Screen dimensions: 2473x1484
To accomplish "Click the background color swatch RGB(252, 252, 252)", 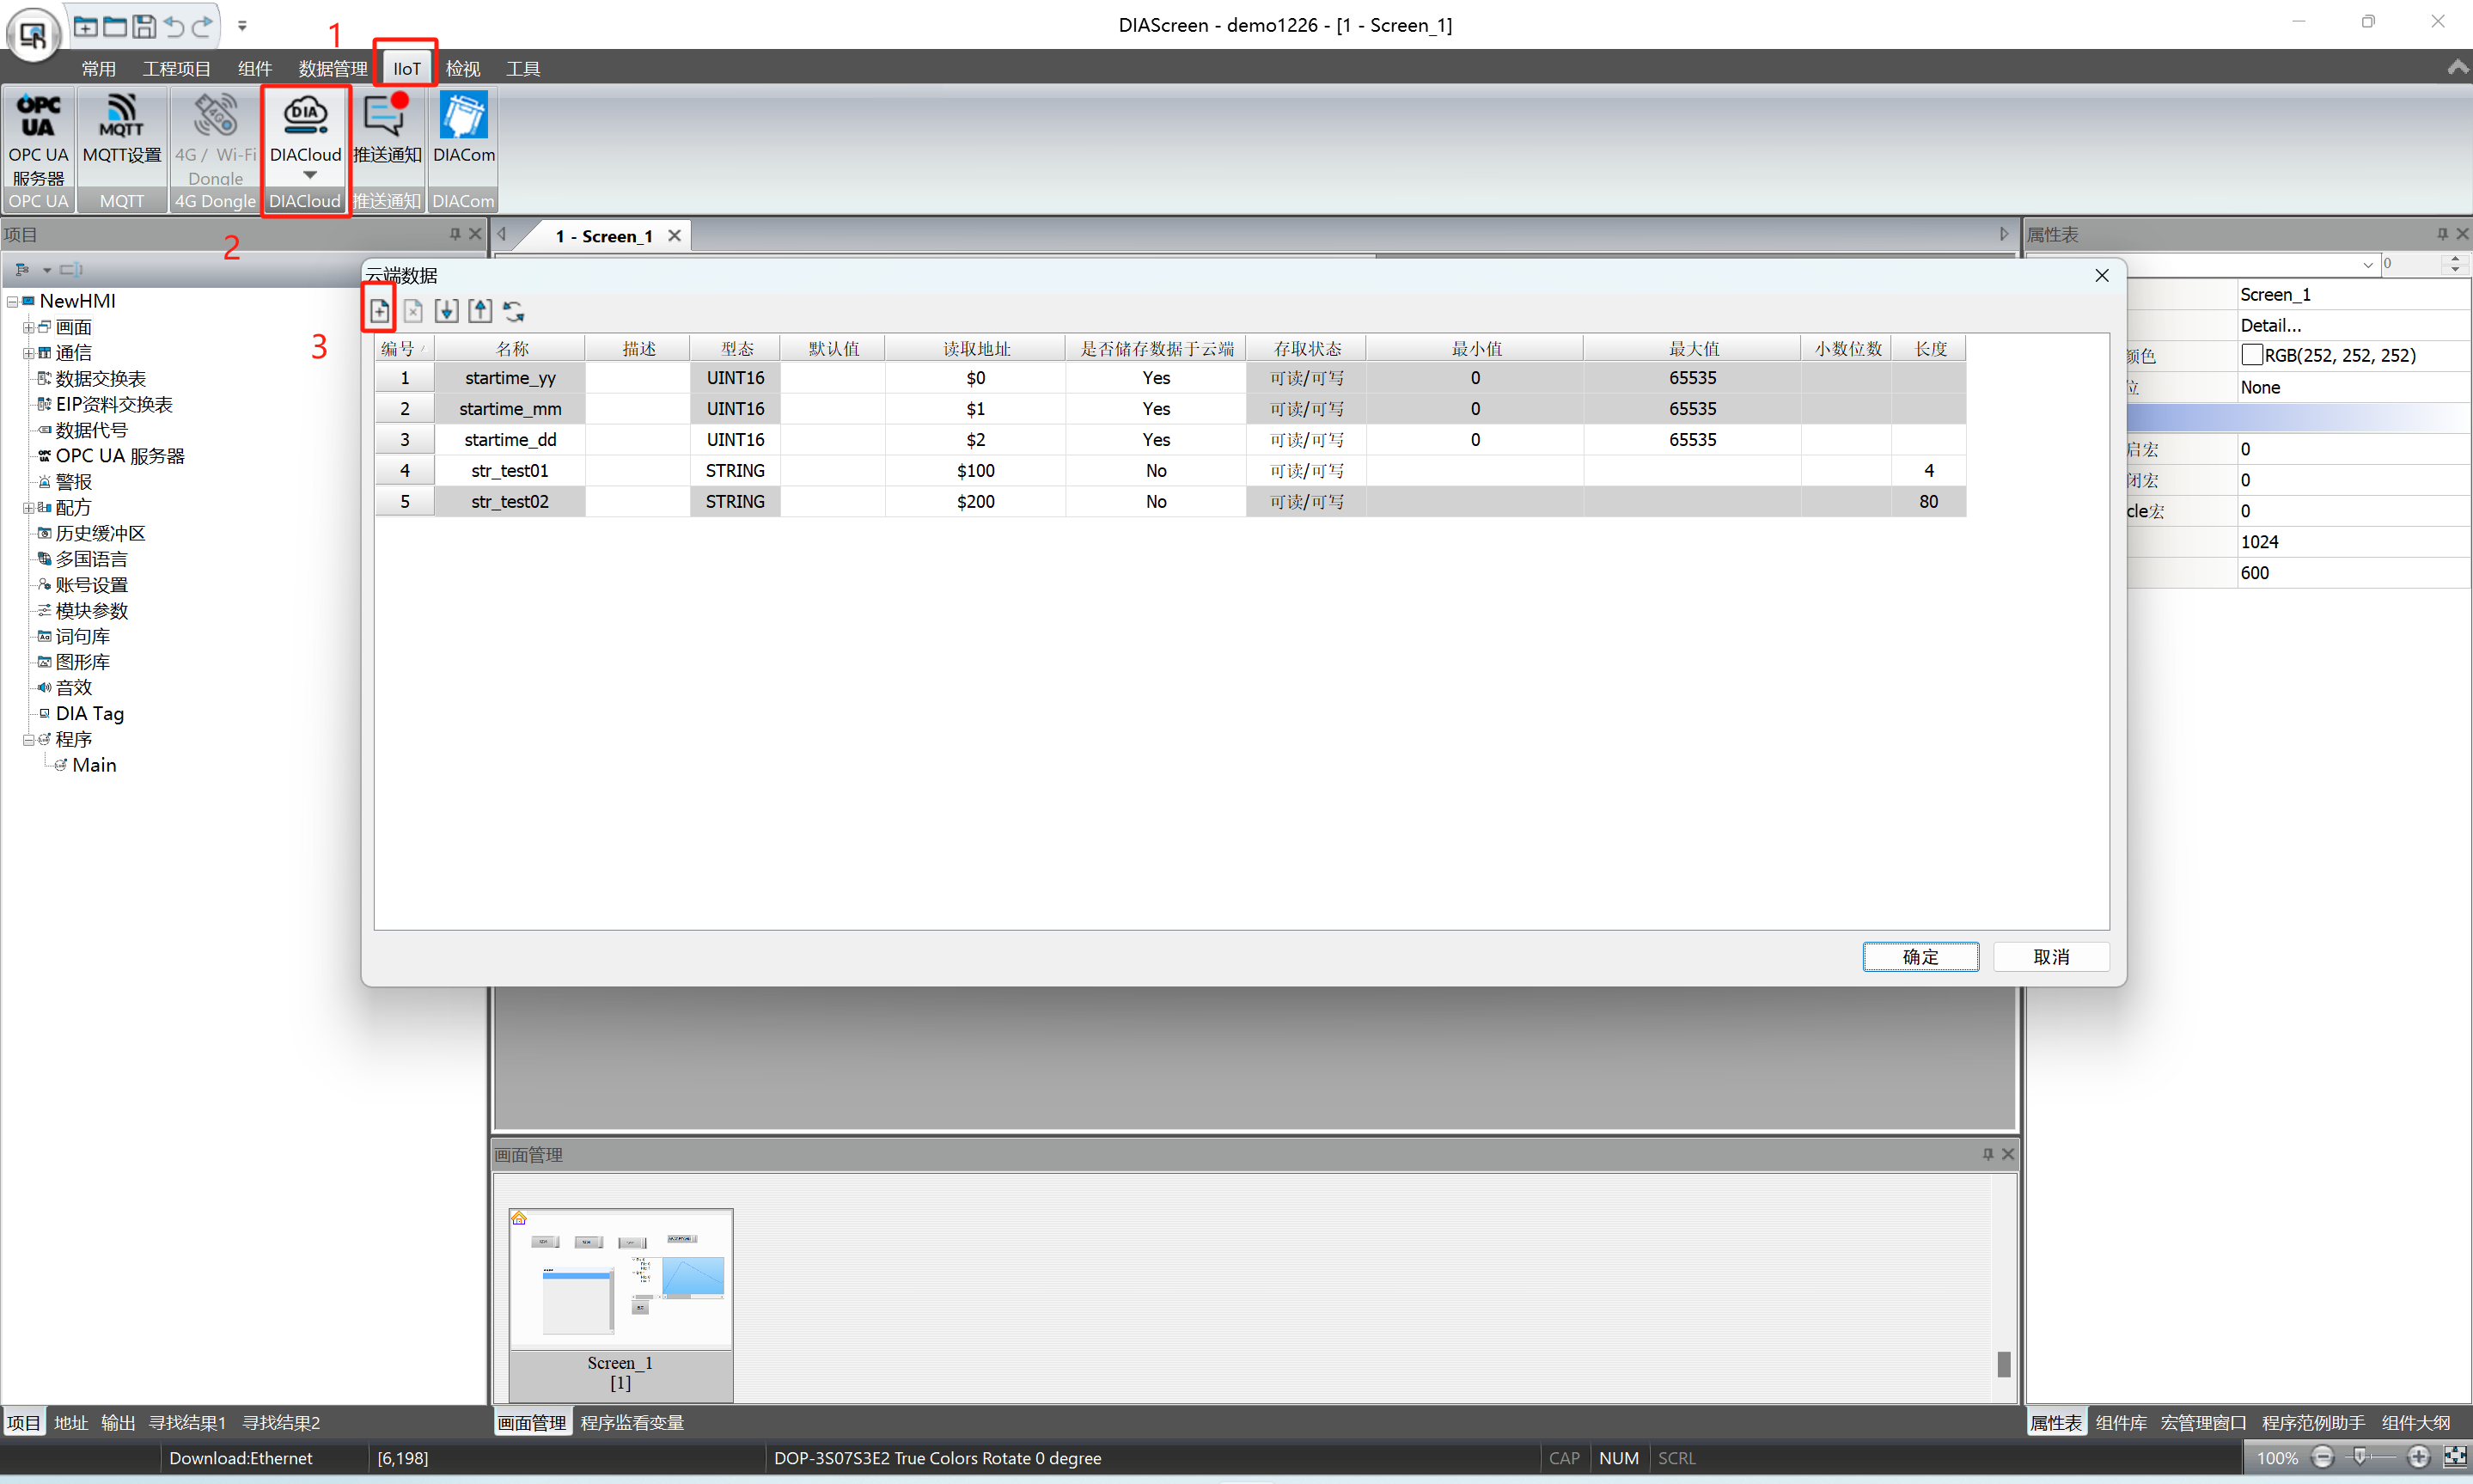I will (x=2252, y=355).
